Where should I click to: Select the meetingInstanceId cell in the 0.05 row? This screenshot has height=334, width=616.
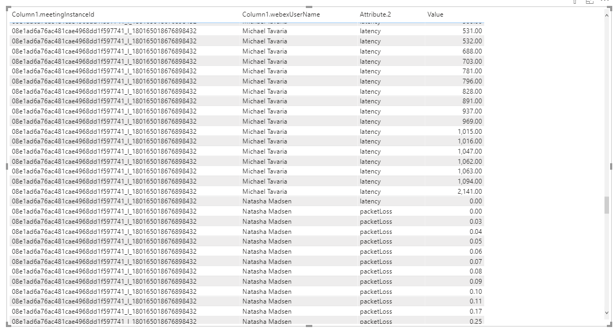[104, 241]
